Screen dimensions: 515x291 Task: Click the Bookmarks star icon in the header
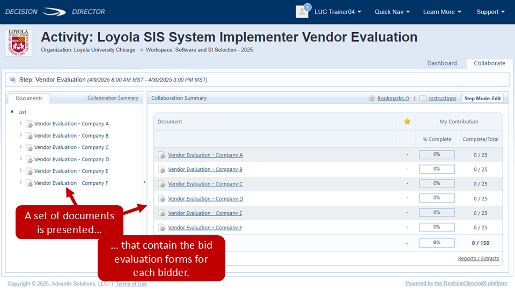pyautogui.click(x=371, y=98)
